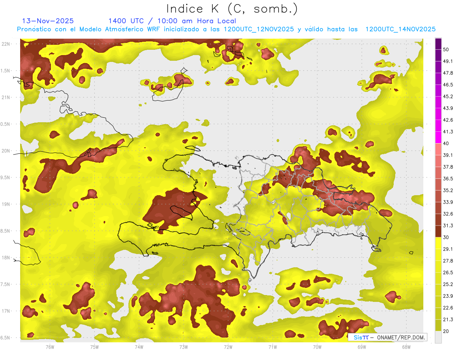Click the dark brown swatch between 30 and 31.3

[x=439, y=231]
